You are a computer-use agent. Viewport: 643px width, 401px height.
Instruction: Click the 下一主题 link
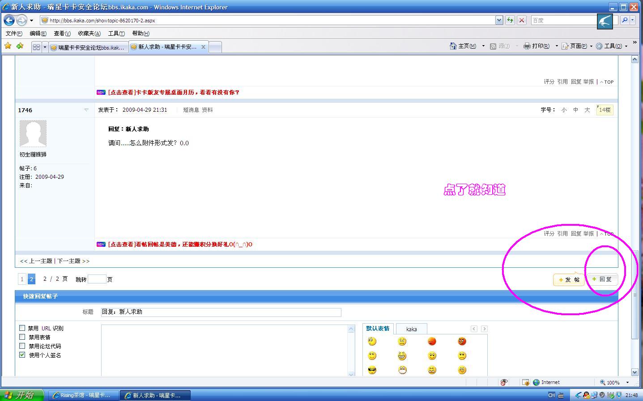click(x=69, y=261)
